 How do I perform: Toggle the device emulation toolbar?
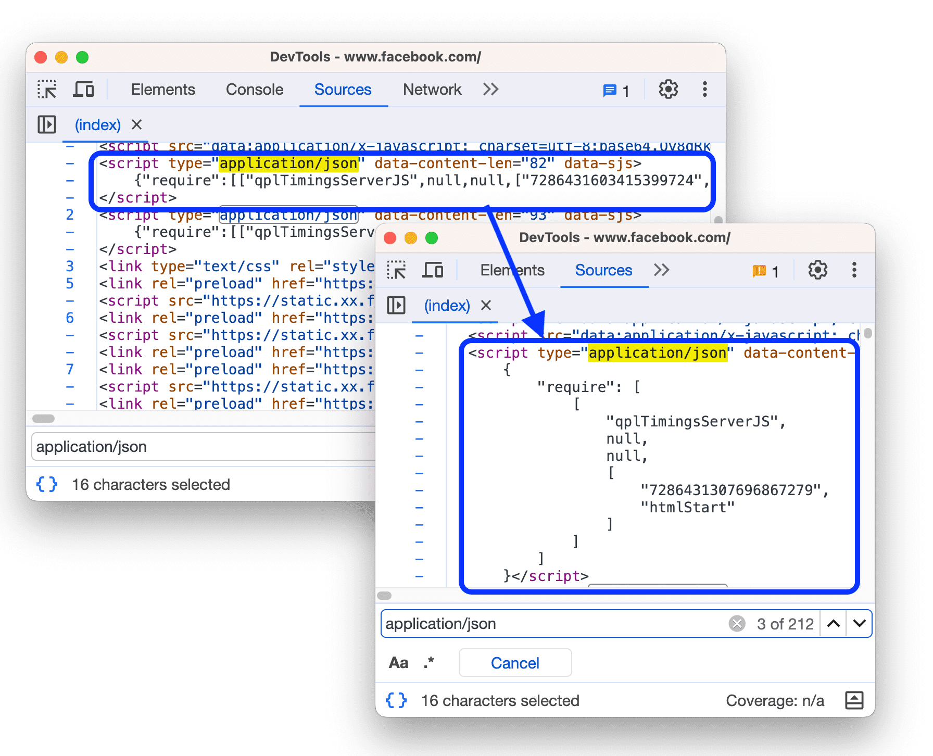pos(433,270)
